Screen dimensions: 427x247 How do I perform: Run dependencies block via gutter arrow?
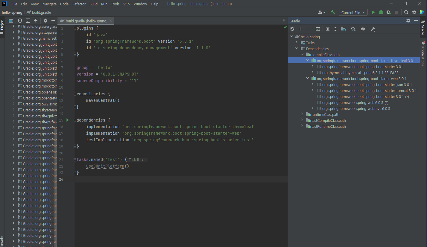click(68, 120)
